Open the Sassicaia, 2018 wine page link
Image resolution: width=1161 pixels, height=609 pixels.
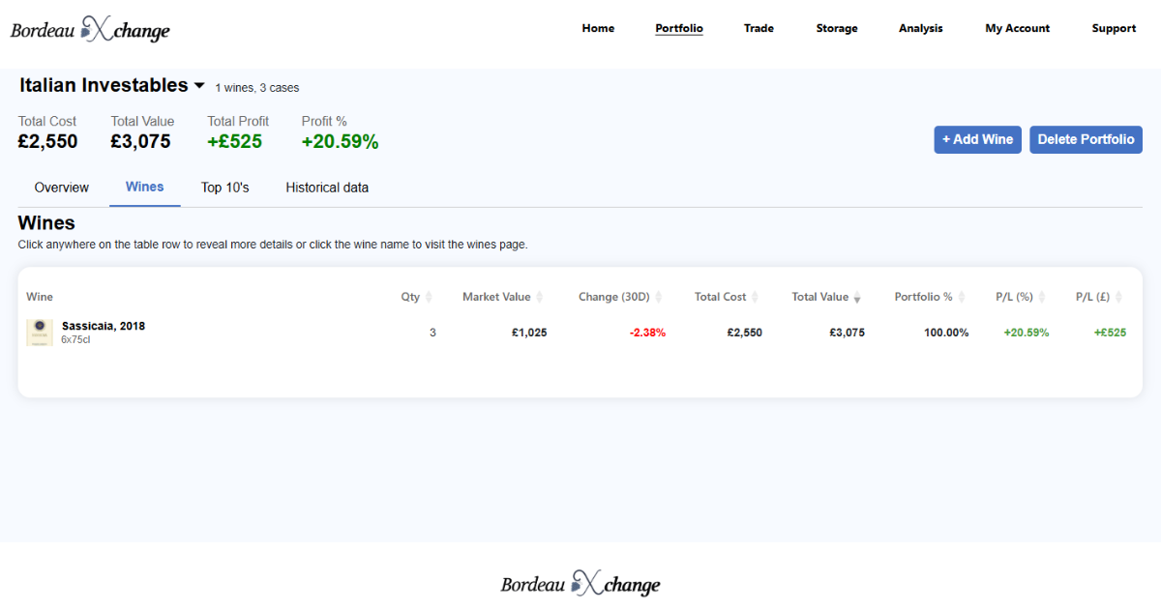tap(104, 326)
